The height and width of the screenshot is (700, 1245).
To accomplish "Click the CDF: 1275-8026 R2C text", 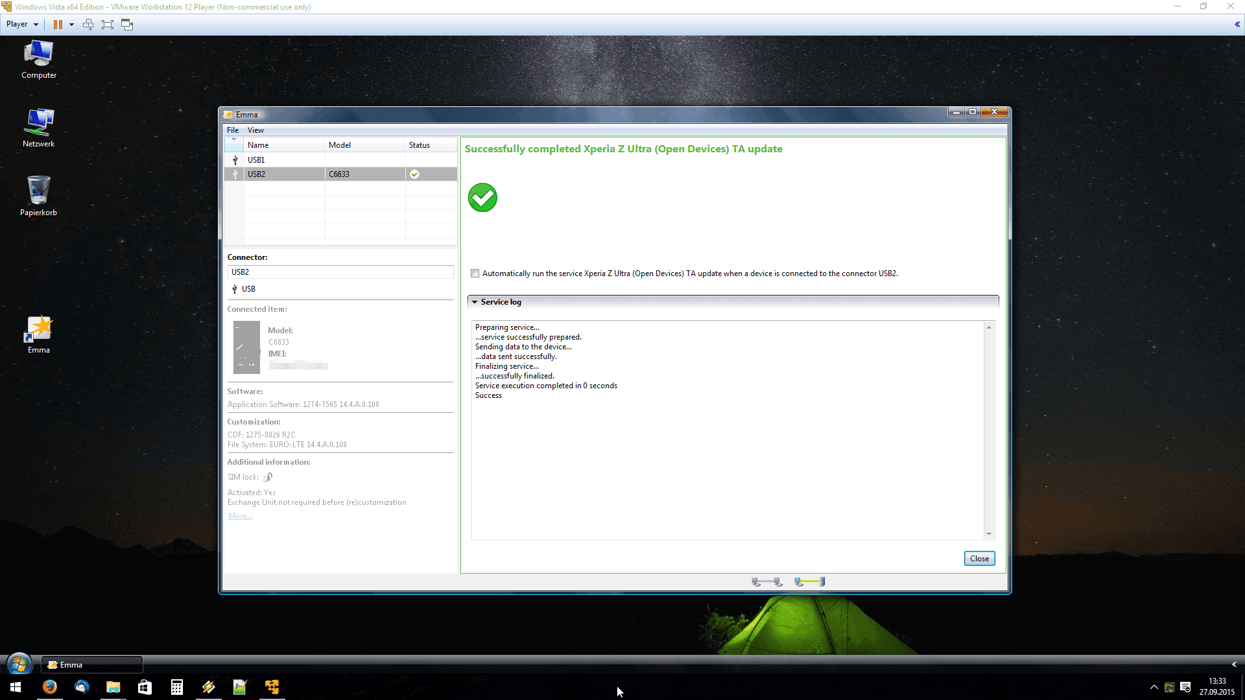I will click(261, 435).
